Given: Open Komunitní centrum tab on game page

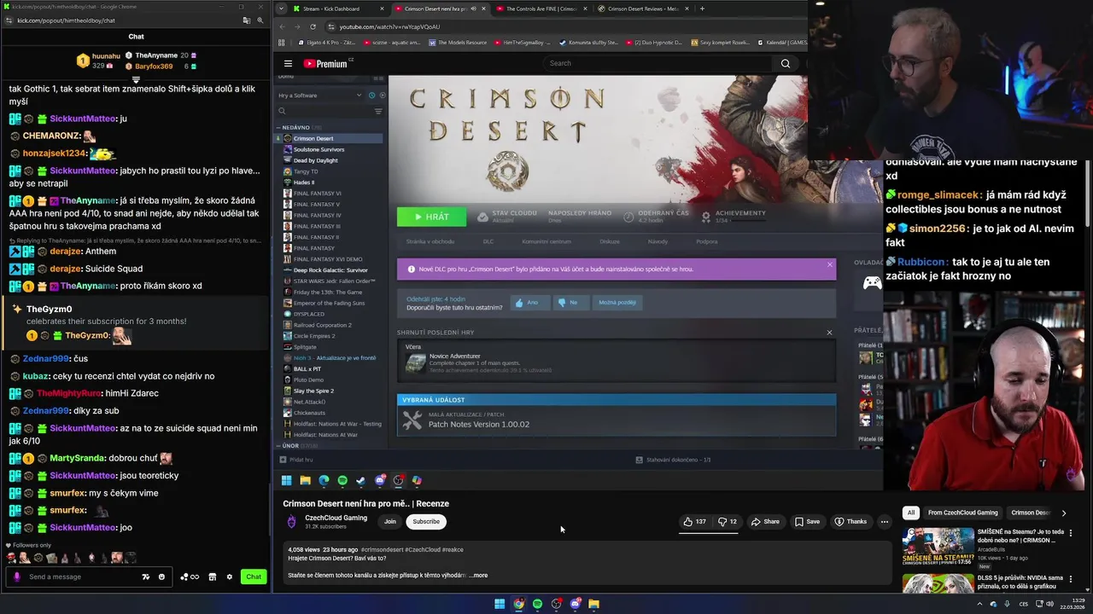Looking at the screenshot, I should point(546,241).
